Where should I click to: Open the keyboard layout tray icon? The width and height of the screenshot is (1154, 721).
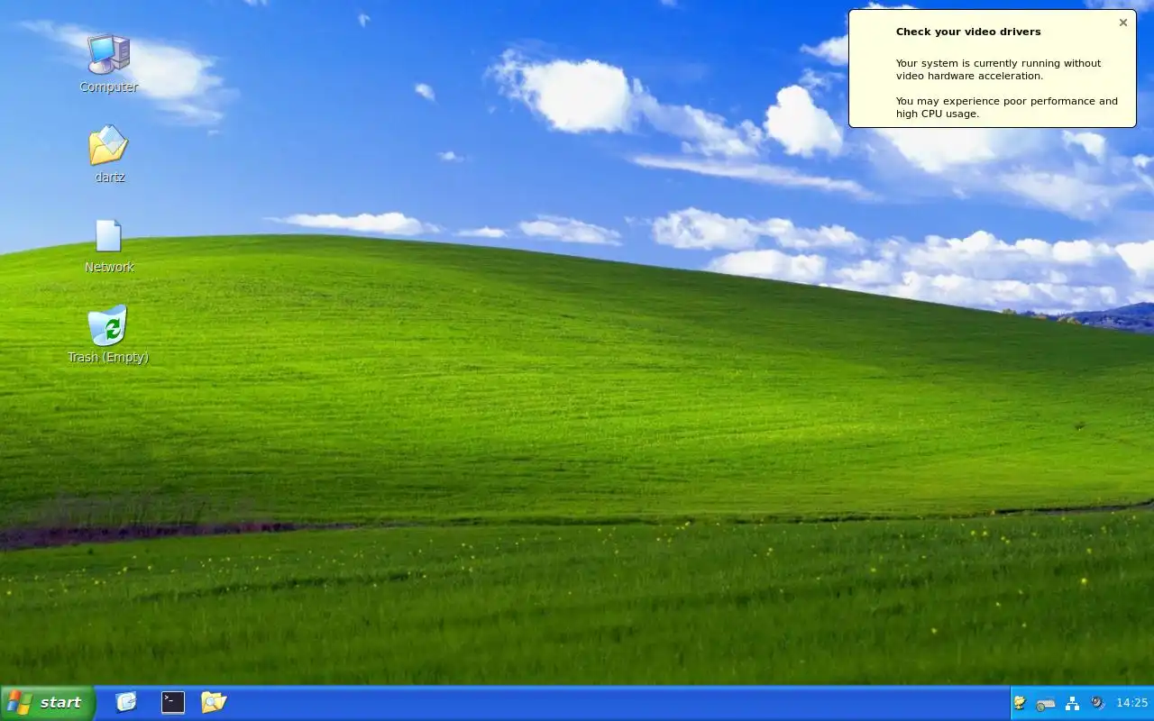(1046, 704)
